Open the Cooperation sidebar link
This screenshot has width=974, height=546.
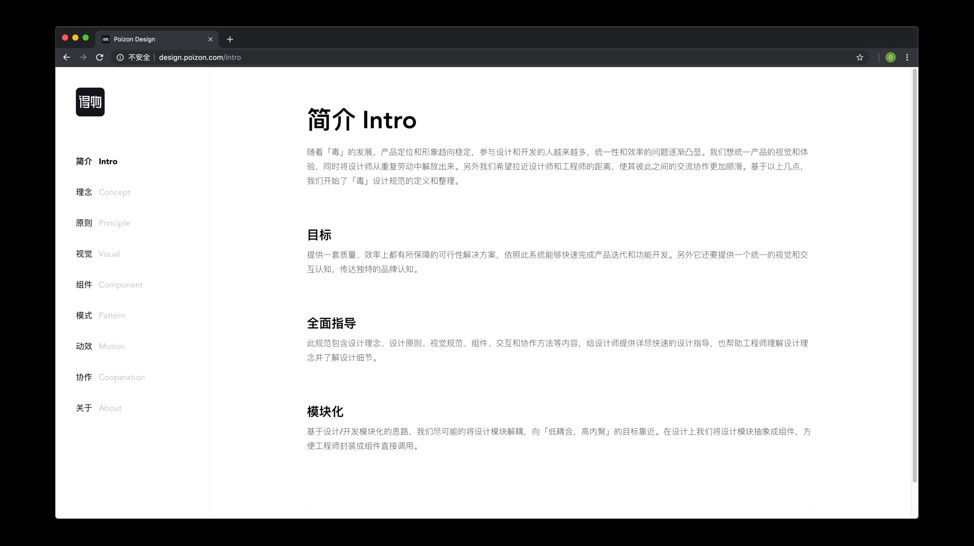111,377
